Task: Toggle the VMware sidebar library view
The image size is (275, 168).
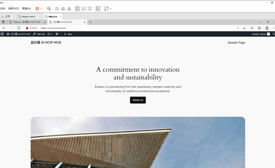Action: pos(77,9)
